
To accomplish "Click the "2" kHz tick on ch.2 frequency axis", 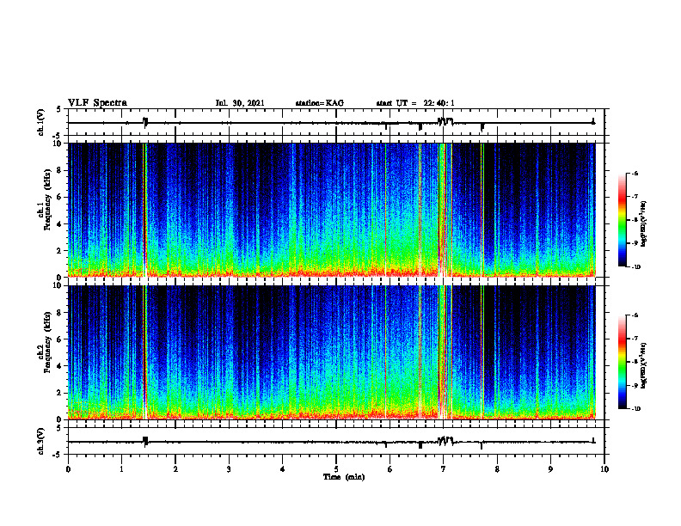I will pyautogui.click(x=60, y=393).
